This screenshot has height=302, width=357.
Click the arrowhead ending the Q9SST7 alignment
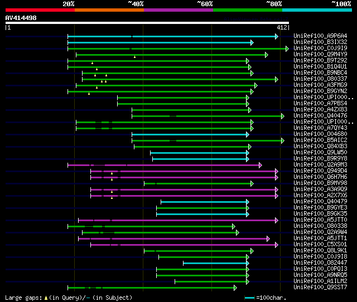tap(235, 288)
